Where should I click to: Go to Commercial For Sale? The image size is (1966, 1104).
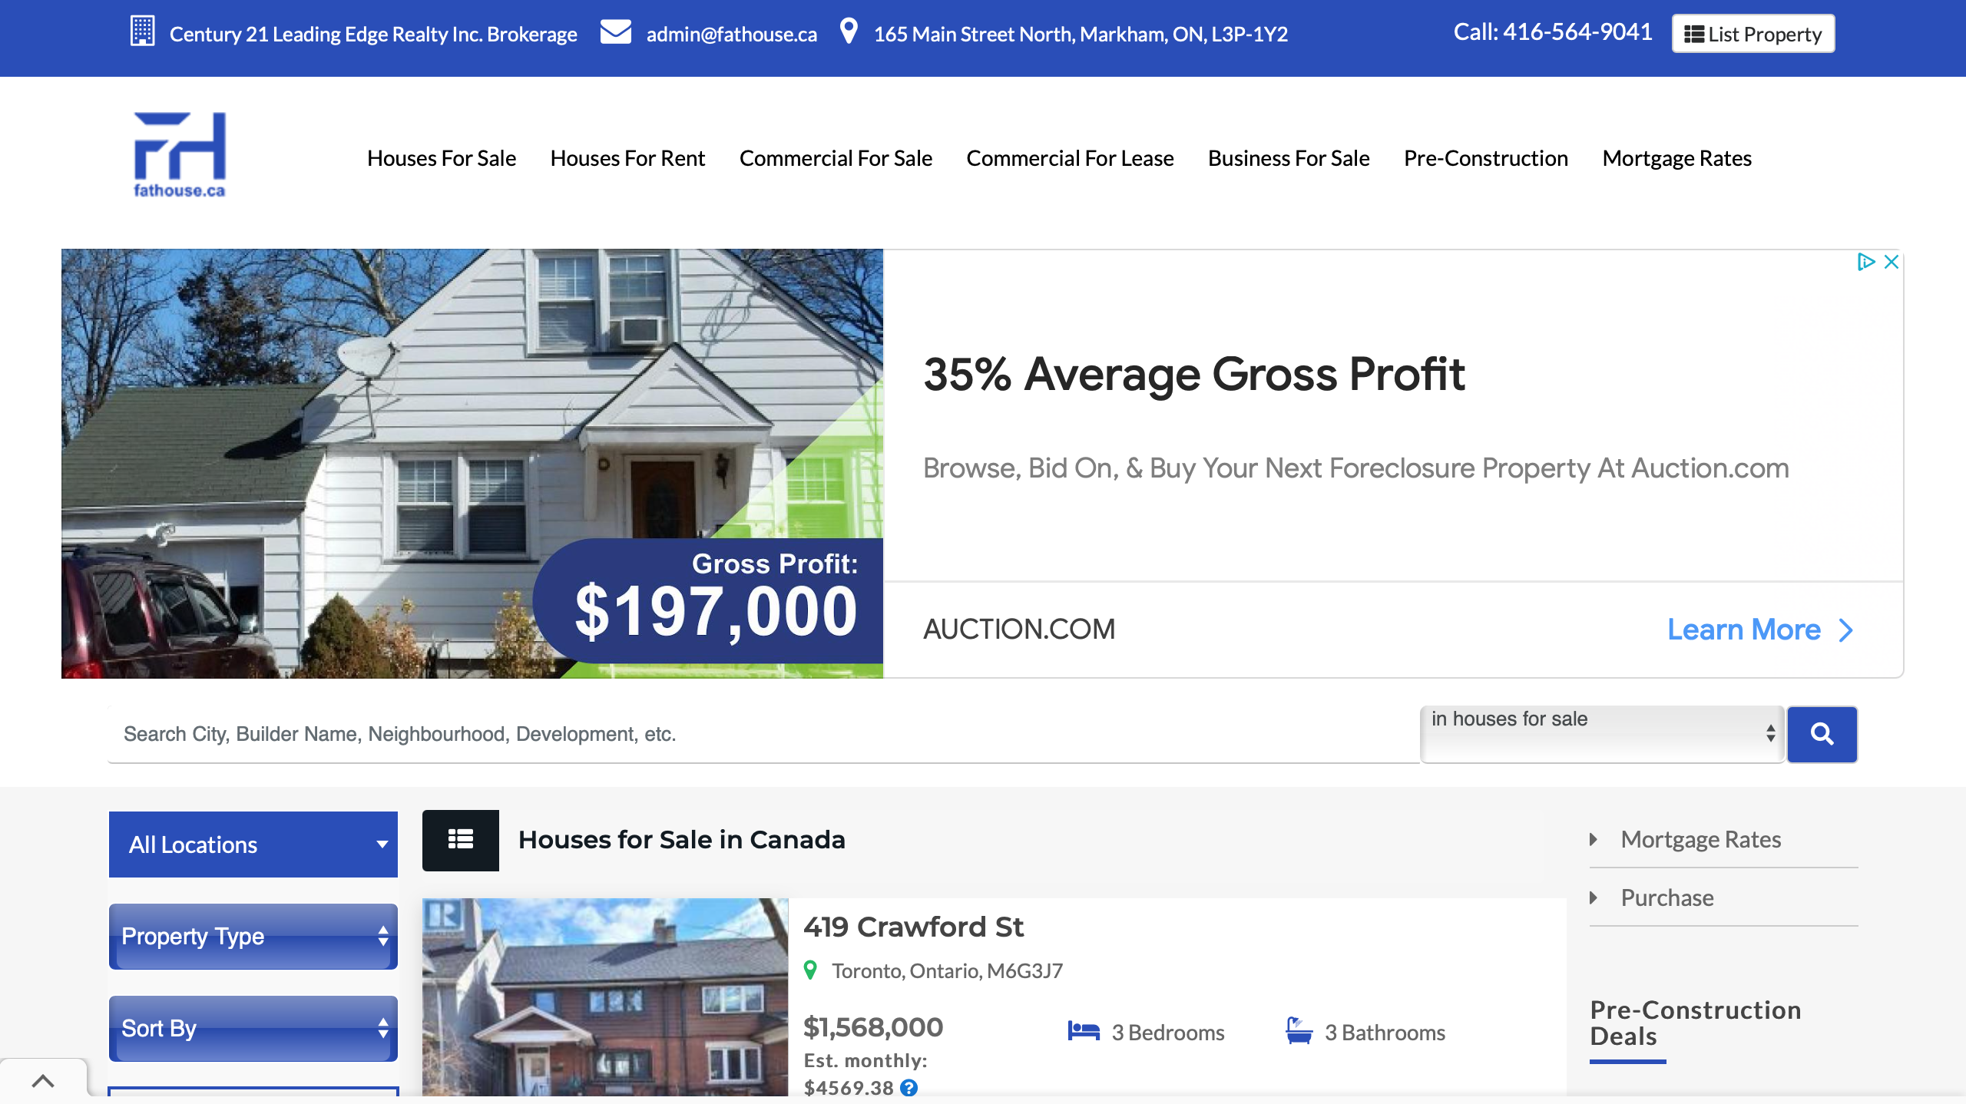[836, 158]
